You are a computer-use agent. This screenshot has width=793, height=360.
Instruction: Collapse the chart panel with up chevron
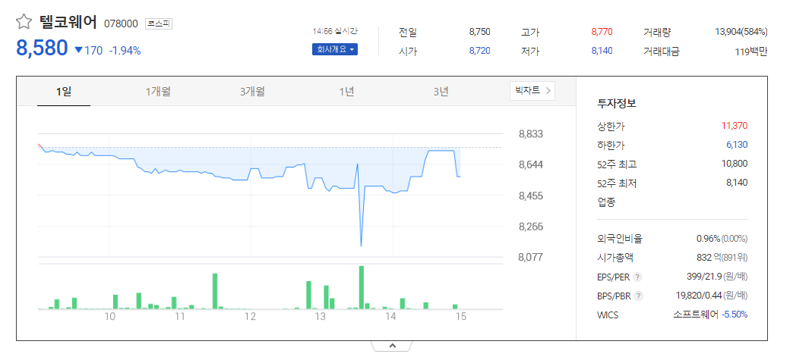tap(393, 346)
